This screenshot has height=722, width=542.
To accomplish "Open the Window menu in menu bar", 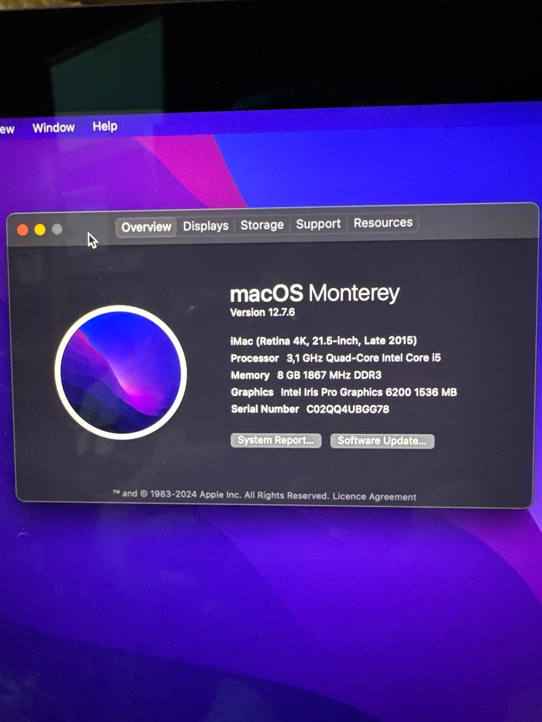I will (x=53, y=128).
